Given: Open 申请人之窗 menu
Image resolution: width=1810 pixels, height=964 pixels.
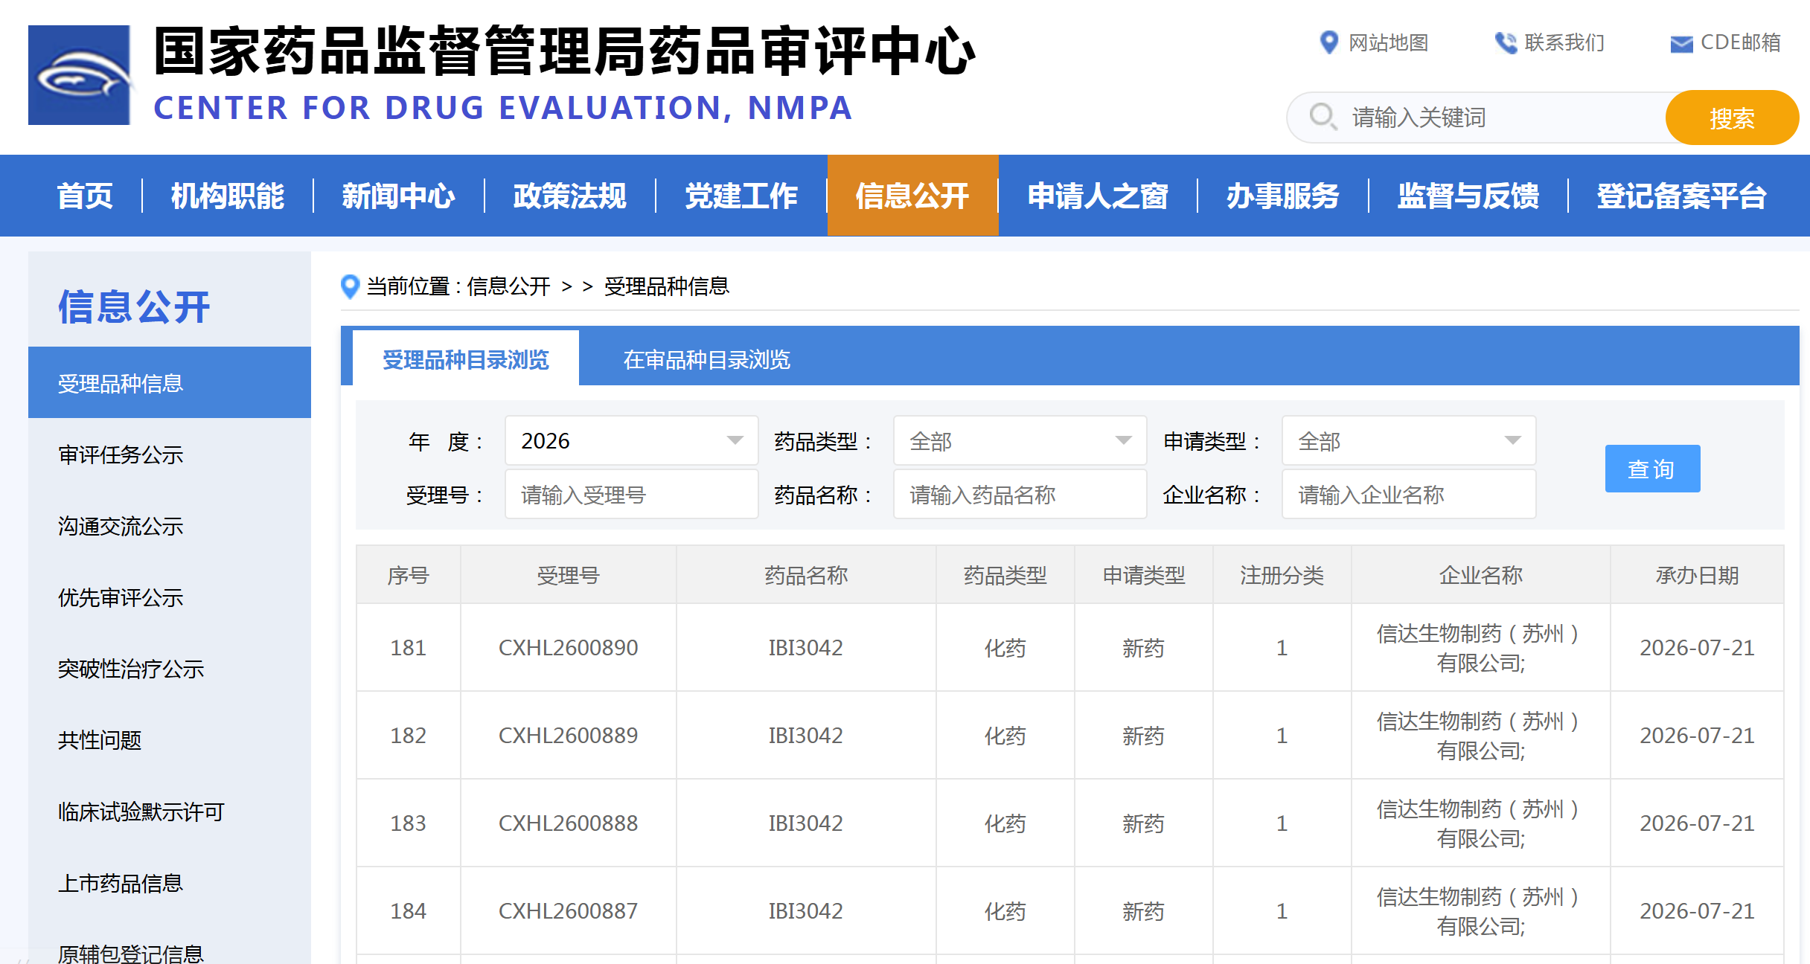Looking at the screenshot, I should pos(1098,196).
